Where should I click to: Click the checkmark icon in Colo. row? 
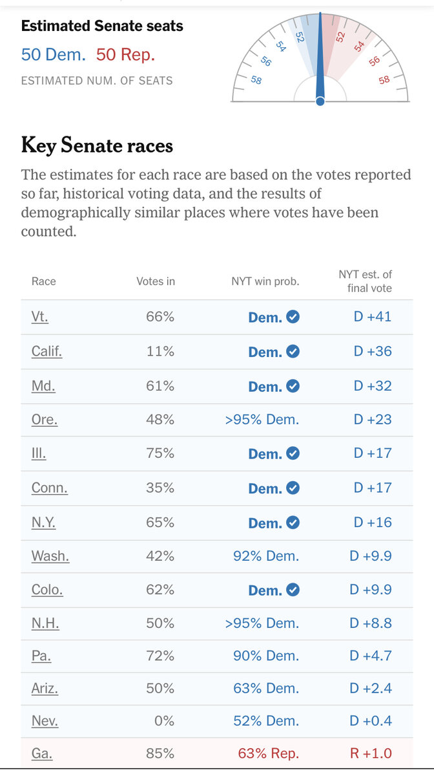(293, 590)
